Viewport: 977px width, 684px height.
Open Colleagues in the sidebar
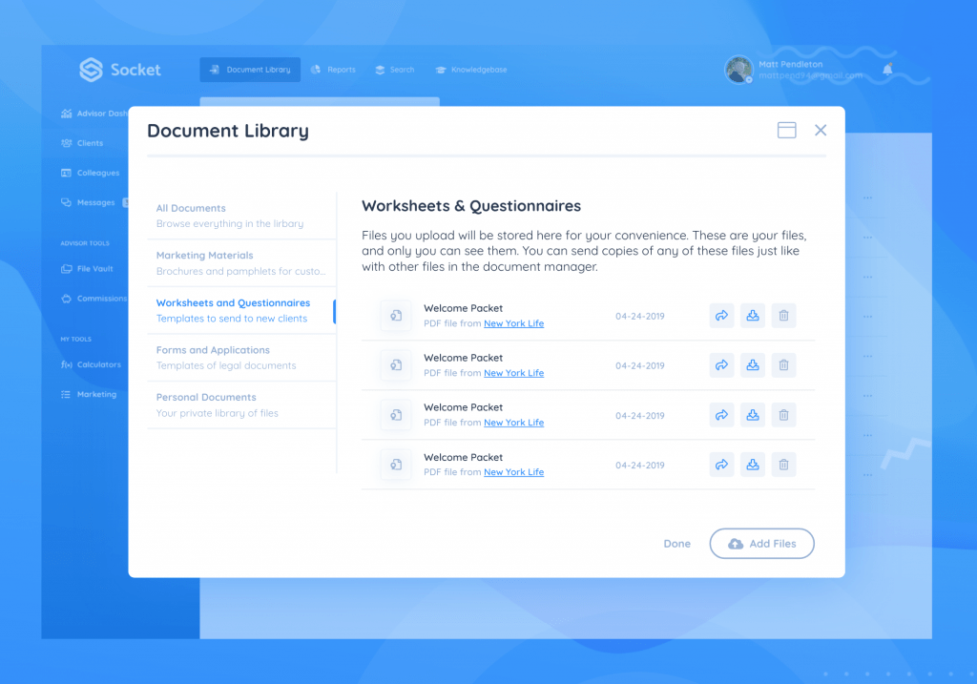[x=91, y=174]
